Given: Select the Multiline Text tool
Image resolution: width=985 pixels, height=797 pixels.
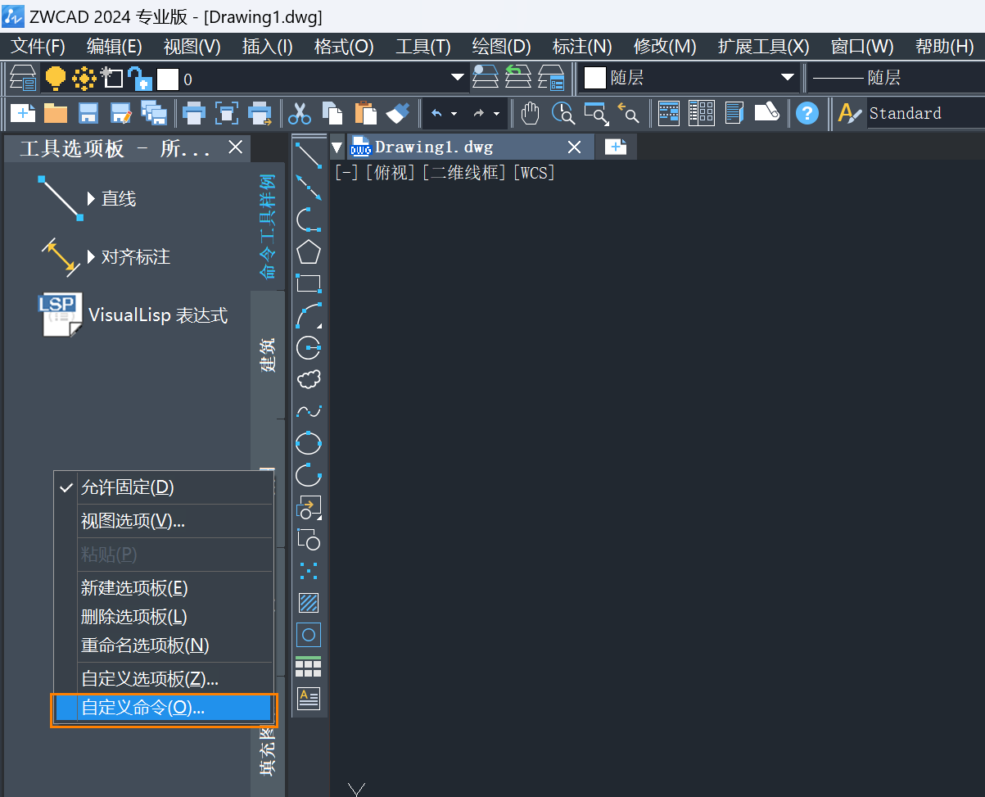Looking at the screenshot, I should coord(309,699).
